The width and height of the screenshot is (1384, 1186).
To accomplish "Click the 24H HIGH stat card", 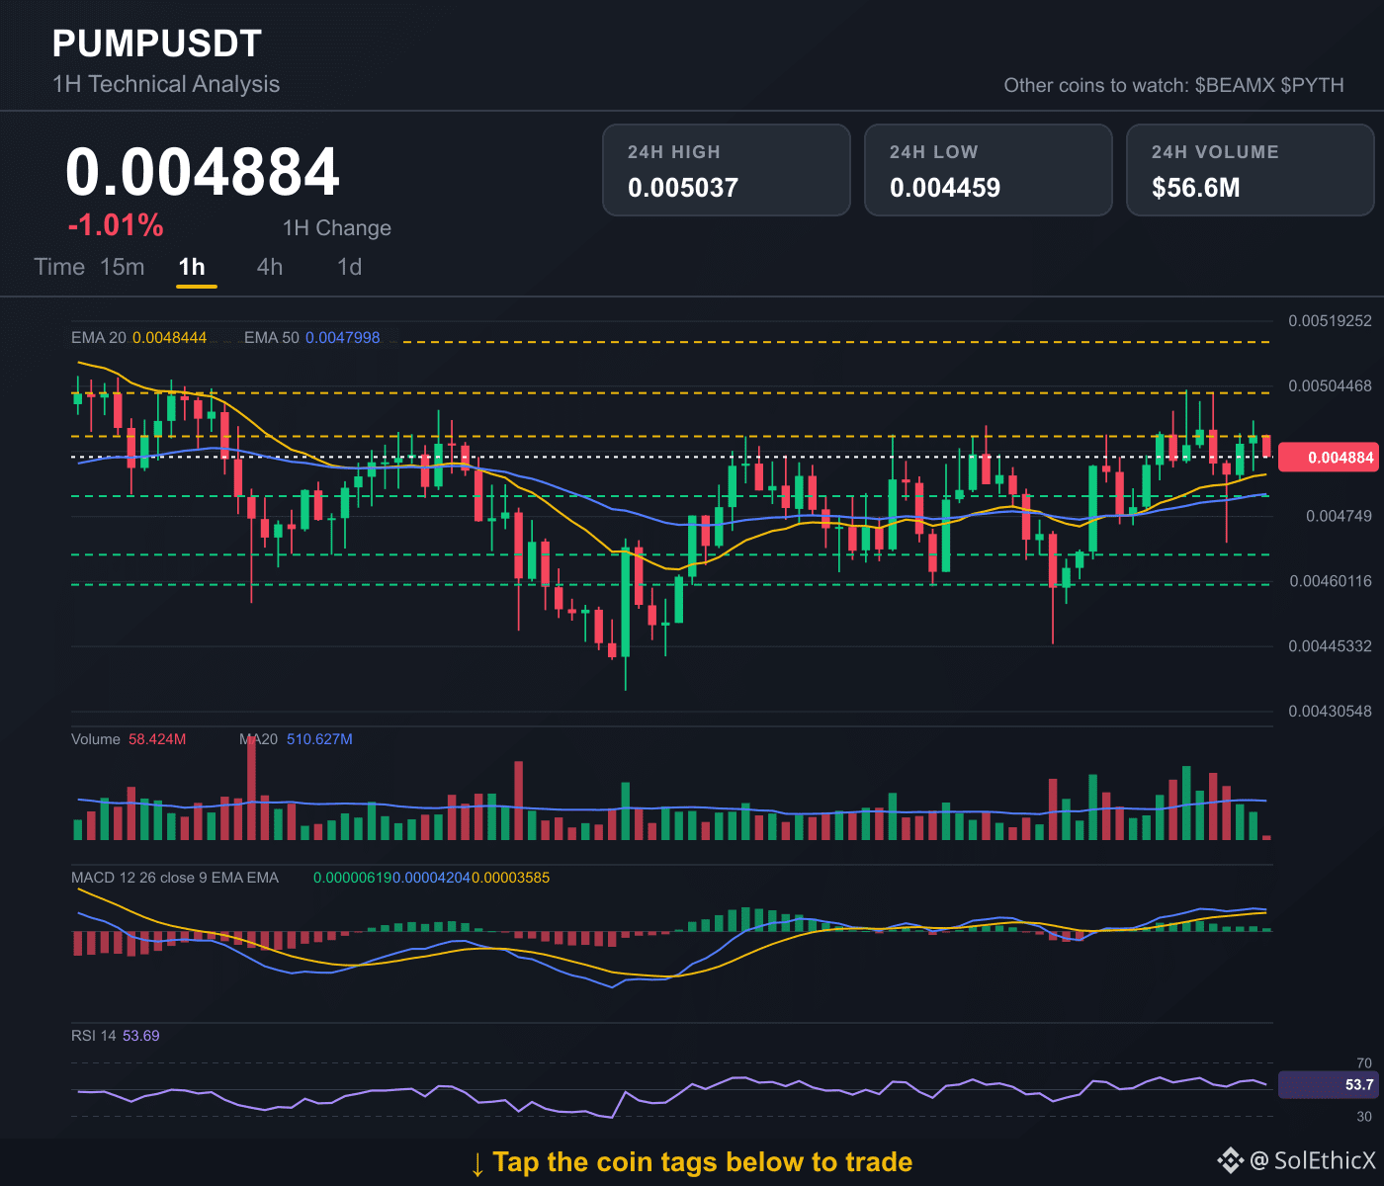I will coord(727,170).
